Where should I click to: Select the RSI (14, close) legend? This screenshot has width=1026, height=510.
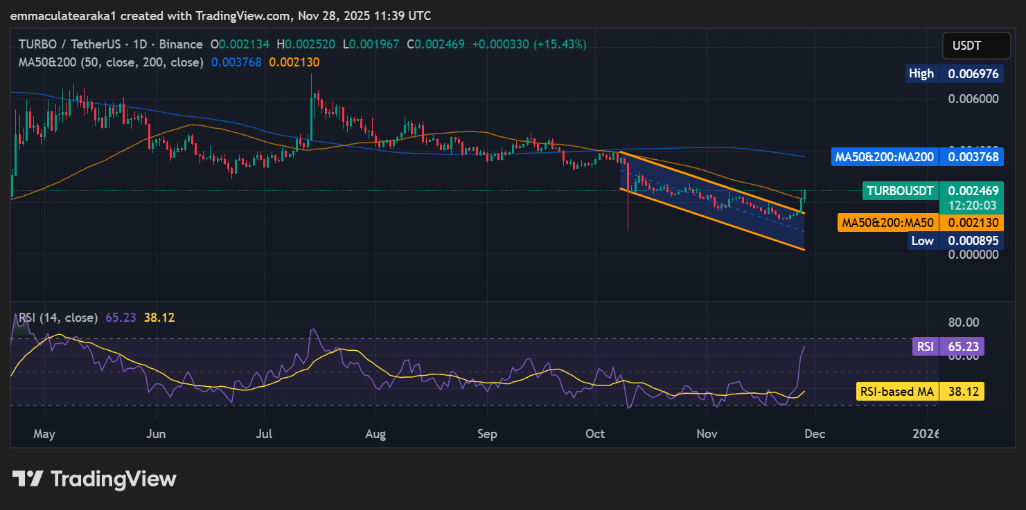[58, 318]
